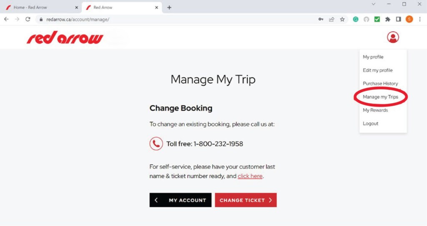The image size is (427, 226).
Task: Click the red phone icon
Action: tap(156, 144)
